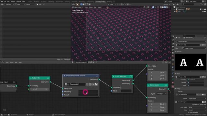Viewport: 207px width, 116px height.
Task: Hide Grid object with its eye icon
Action: 203,12
